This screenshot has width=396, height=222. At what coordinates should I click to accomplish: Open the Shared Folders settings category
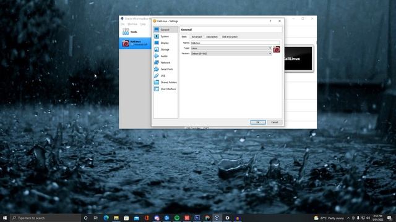click(x=165, y=82)
